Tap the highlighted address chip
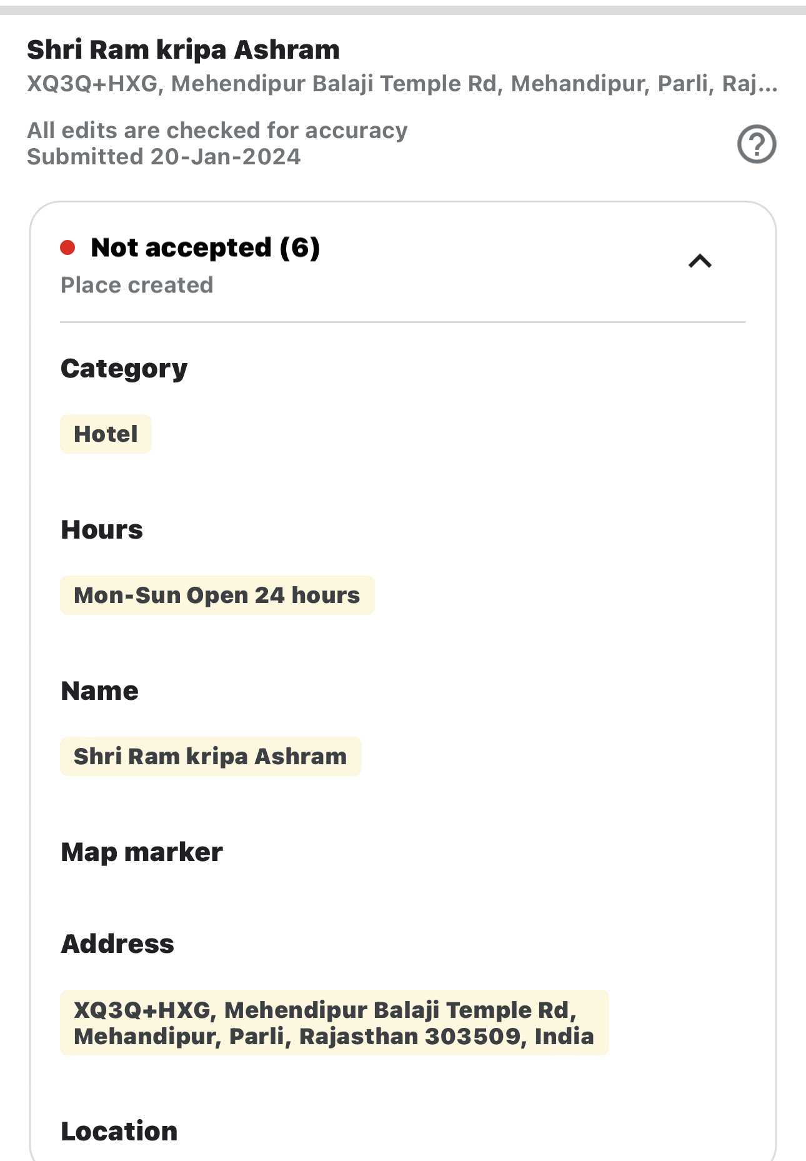Image resolution: width=806 pixels, height=1161 pixels. (x=334, y=1023)
